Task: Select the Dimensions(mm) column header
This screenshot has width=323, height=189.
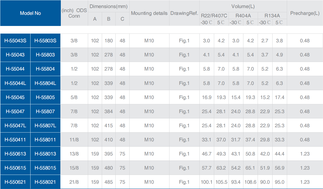Action: click(x=109, y=6)
